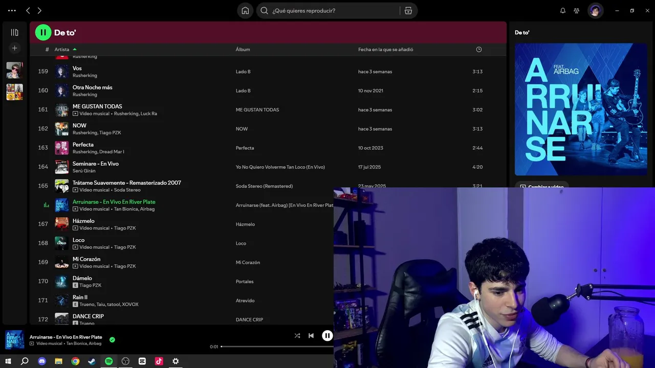The width and height of the screenshot is (655, 368).
Task: Go forward with the right arrow
Action: 39,10
